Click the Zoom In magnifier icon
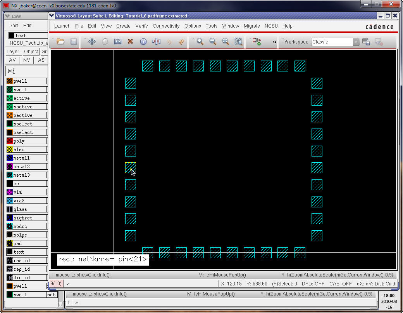403x313 pixels. coord(200,42)
